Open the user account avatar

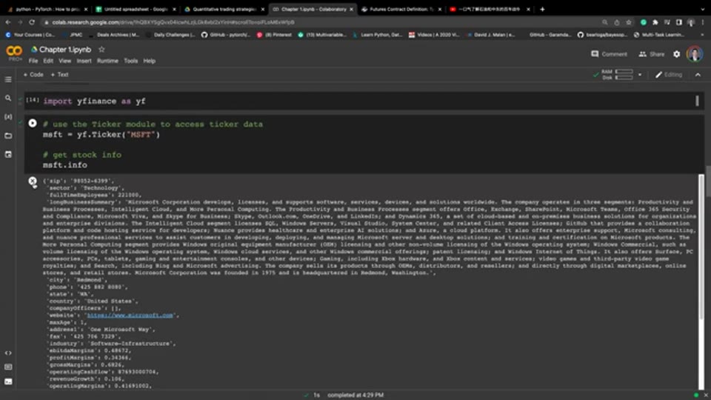[x=695, y=54]
